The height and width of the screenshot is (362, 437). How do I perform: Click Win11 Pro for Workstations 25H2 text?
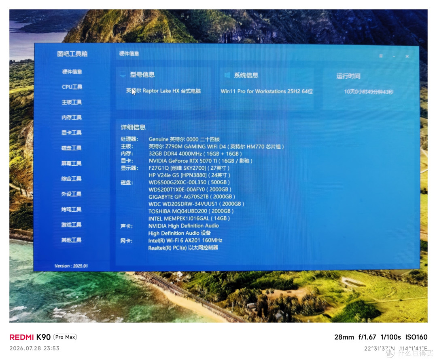coord(267,91)
